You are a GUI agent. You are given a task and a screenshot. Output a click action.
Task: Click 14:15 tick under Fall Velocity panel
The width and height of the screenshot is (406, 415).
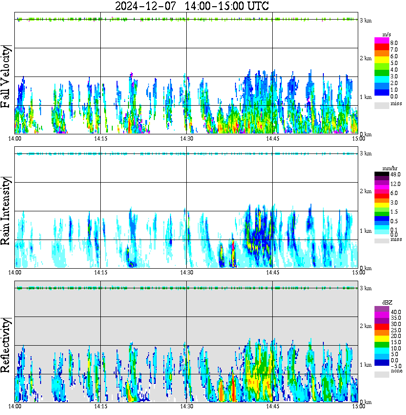pyautogui.click(x=100, y=139)
